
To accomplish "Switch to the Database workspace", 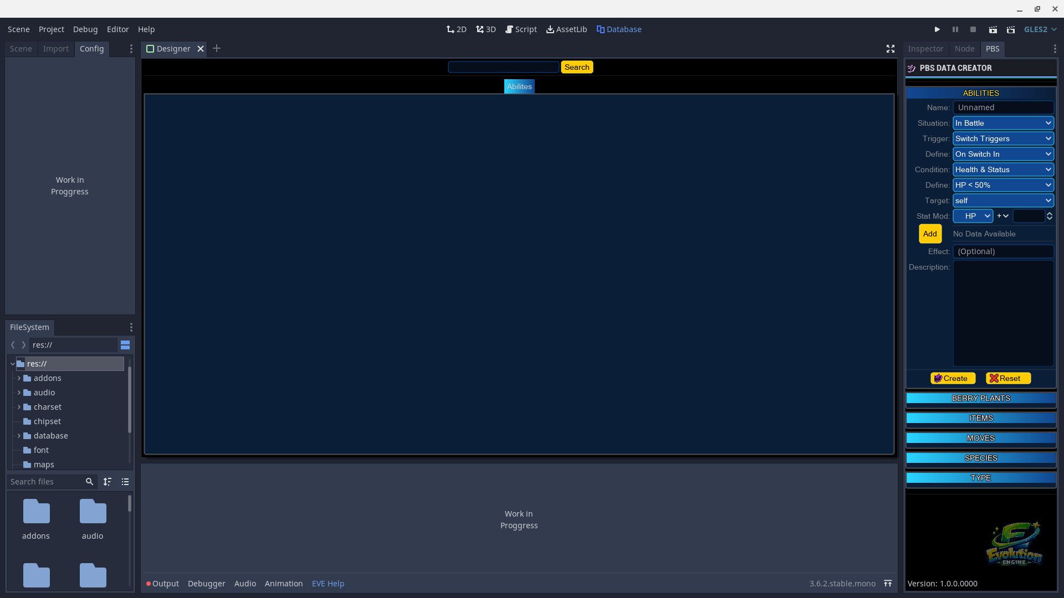I will click(x=619, y=29).
